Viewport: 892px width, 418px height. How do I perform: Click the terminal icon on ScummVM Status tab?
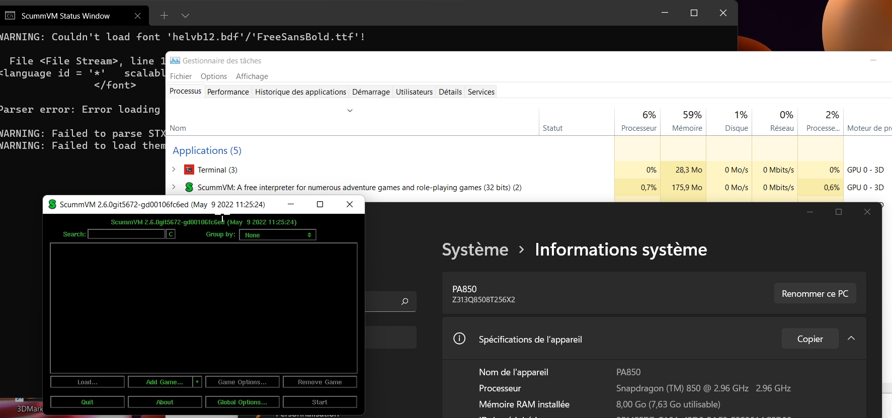(10, 16)
